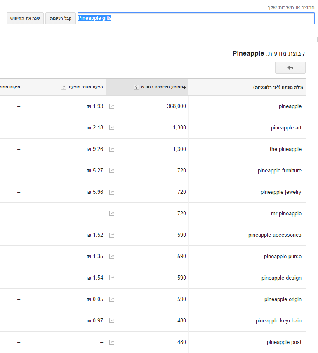The height and width of the screenshot is (353, 318).
Task: Show trend graph icon for pineapple furniture
Action: pos(112,171)
